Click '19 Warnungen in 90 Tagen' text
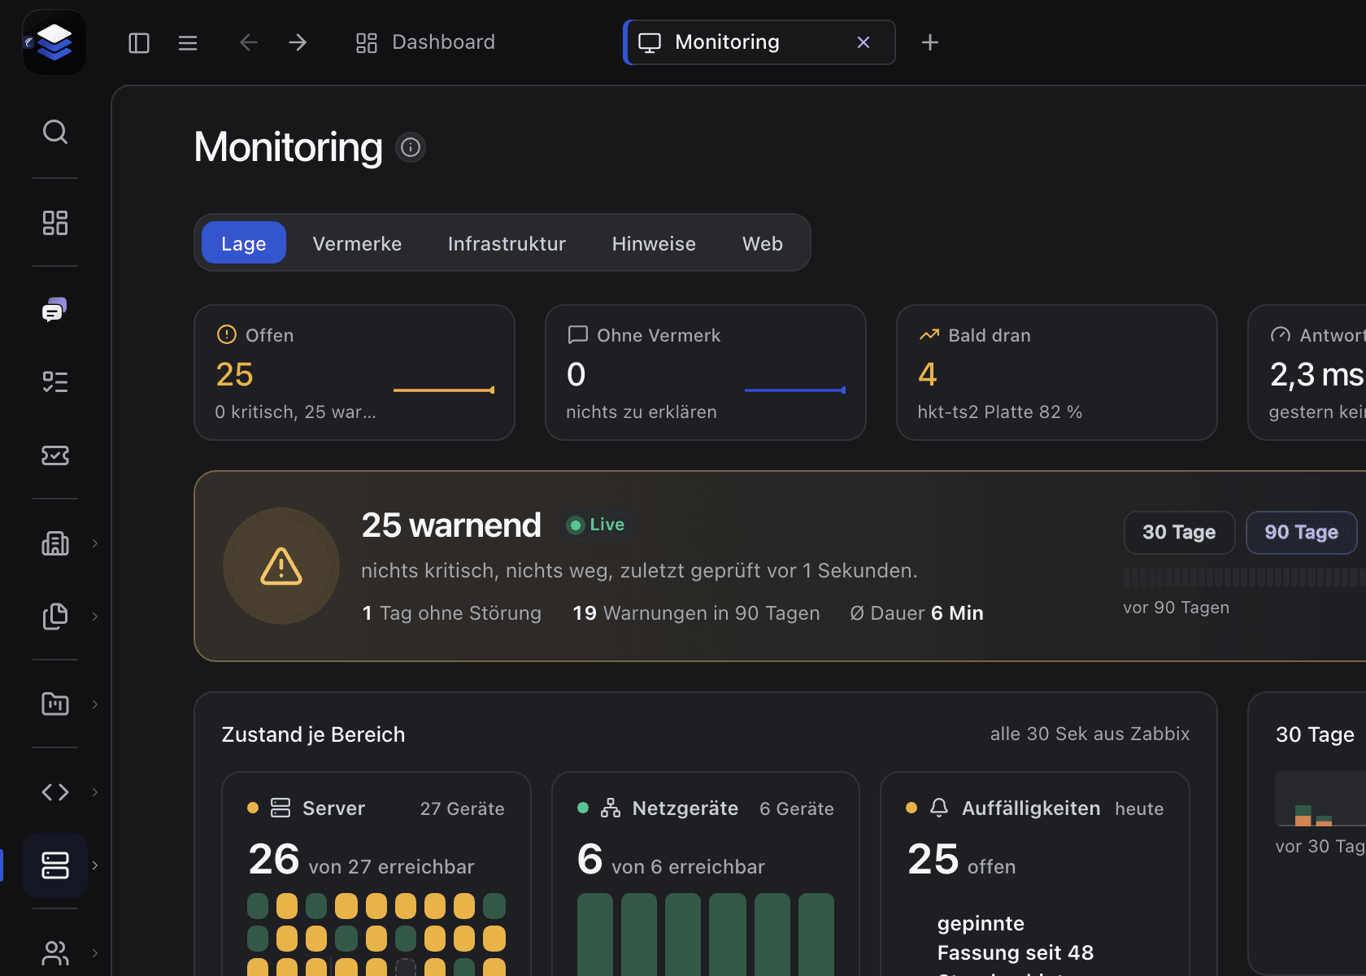The image size is (1366, 976). point(696,613)
